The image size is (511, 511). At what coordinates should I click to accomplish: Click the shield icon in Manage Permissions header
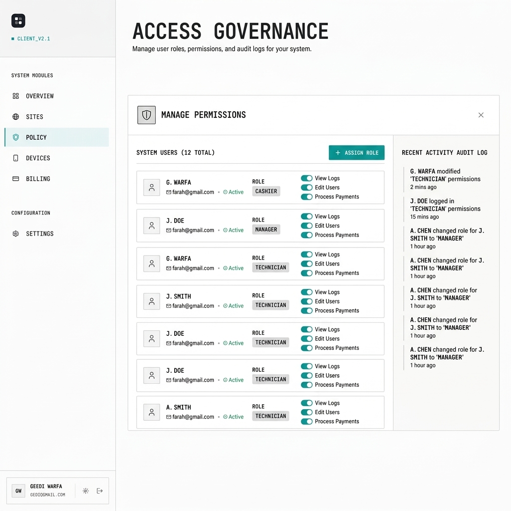click(x=146, y=115)
